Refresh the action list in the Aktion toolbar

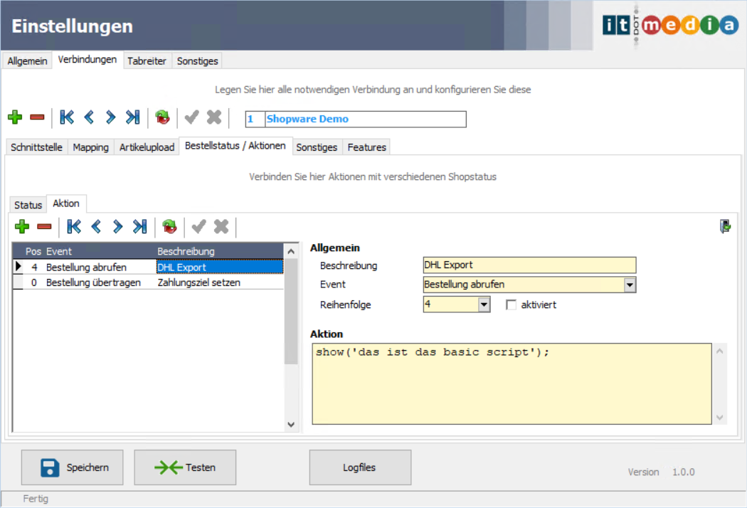point(169,227)
